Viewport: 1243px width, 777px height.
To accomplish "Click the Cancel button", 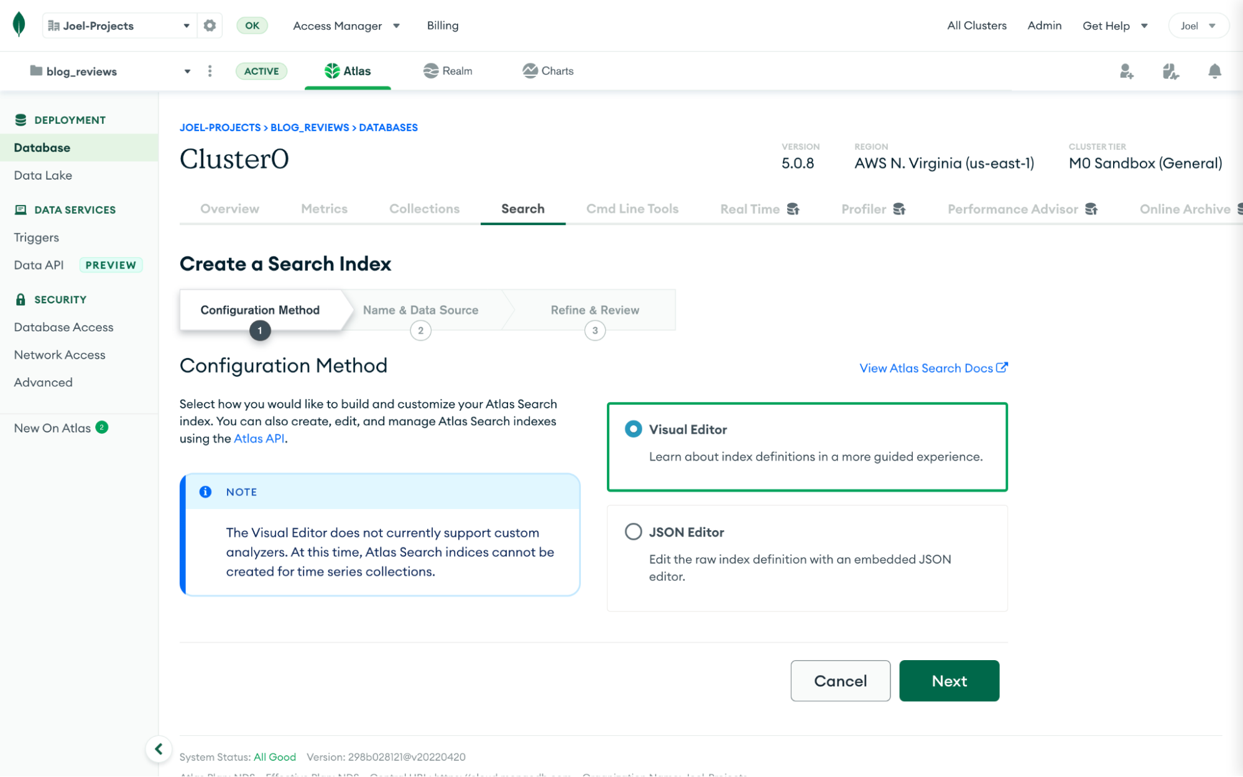I will click(840, 681).
